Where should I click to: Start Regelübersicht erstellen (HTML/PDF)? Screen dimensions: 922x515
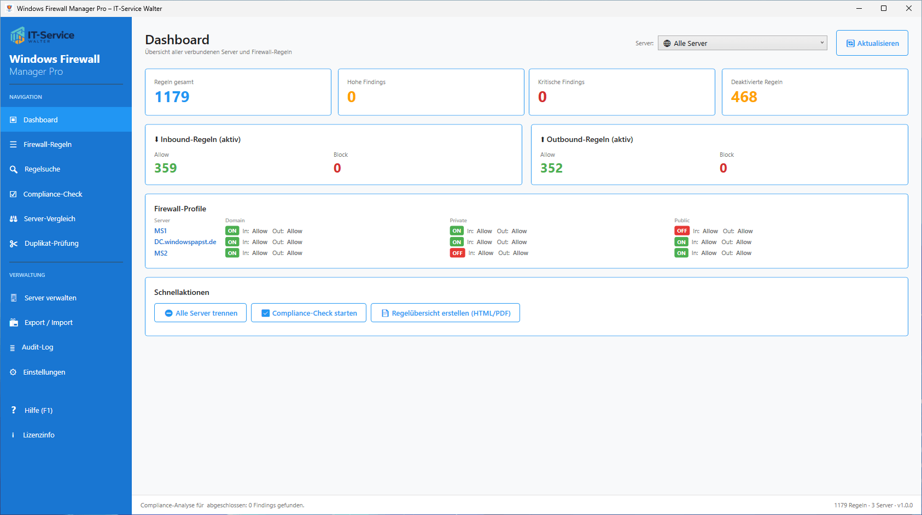[445, 313]
